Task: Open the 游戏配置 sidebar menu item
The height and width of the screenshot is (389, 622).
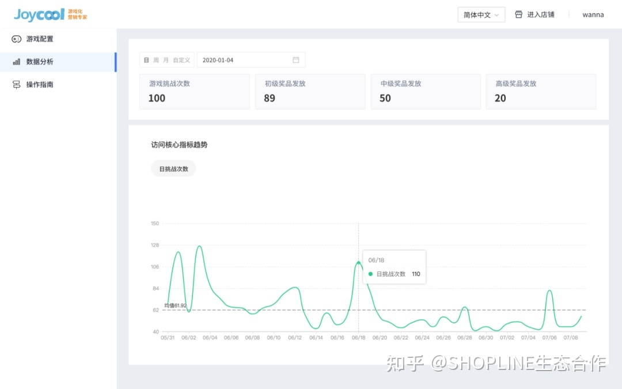Action: click(40, 39)
